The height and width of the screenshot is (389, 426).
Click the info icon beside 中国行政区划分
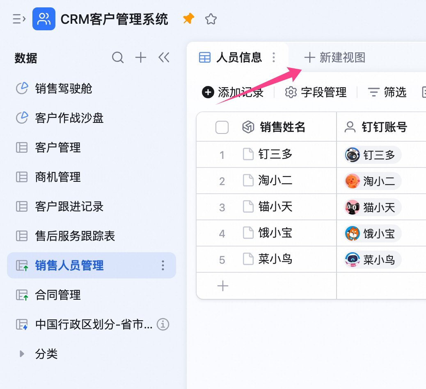(x=163, y=324)
